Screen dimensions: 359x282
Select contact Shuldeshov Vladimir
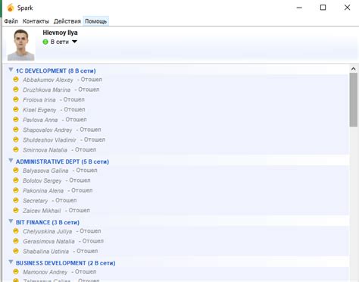(x=49, y=139)
